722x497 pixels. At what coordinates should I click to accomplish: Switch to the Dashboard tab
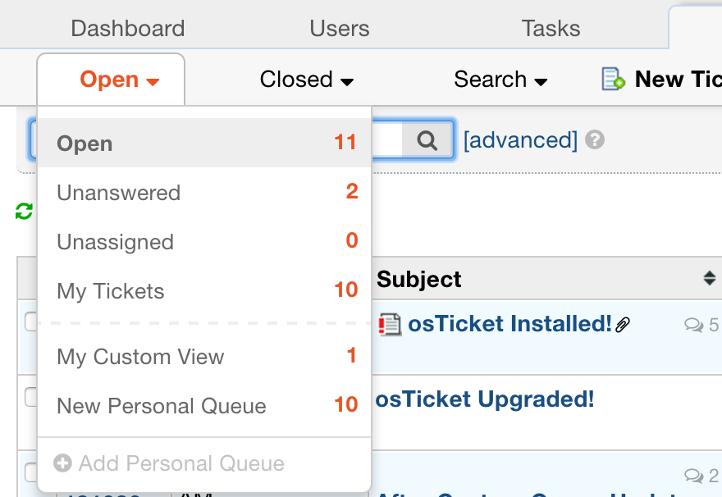pyautogui.click(x=127, y=28)
